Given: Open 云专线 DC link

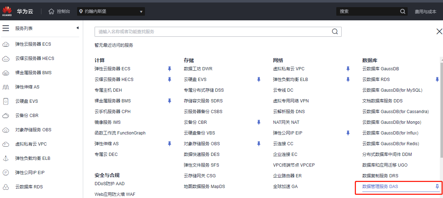Looking at the screenshot, I should point(283,90).
